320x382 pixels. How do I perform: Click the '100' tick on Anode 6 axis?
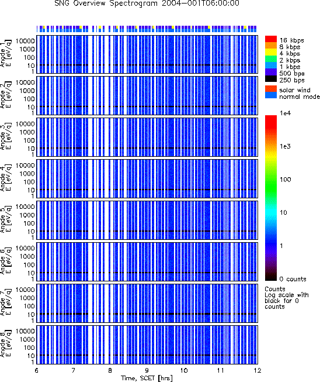29,265
